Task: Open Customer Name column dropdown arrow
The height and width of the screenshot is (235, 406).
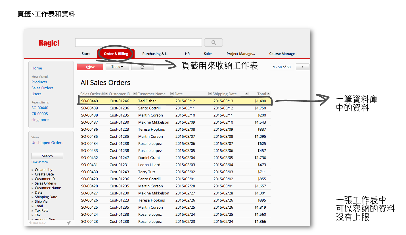Action: pos(172,94)
